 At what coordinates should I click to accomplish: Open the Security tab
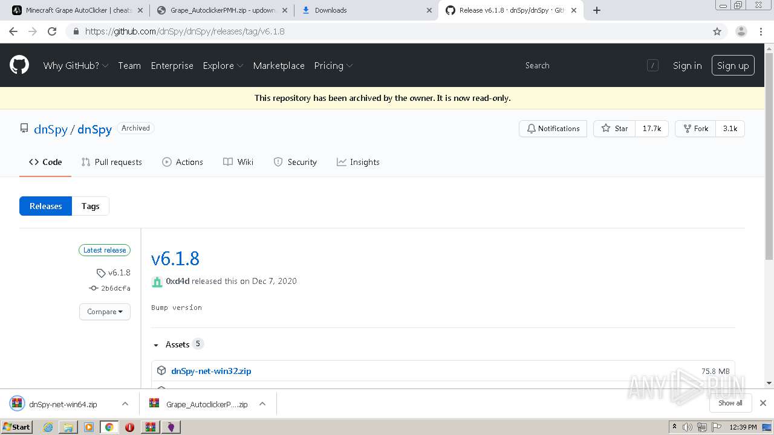pyautogui.click(x=295, y=162)
